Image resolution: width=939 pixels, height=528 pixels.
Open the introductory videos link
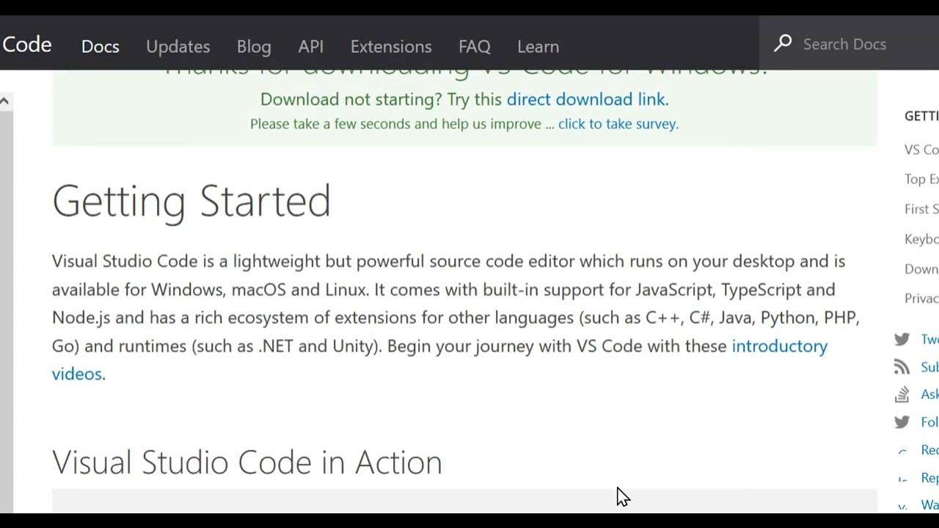click(779, 346)
